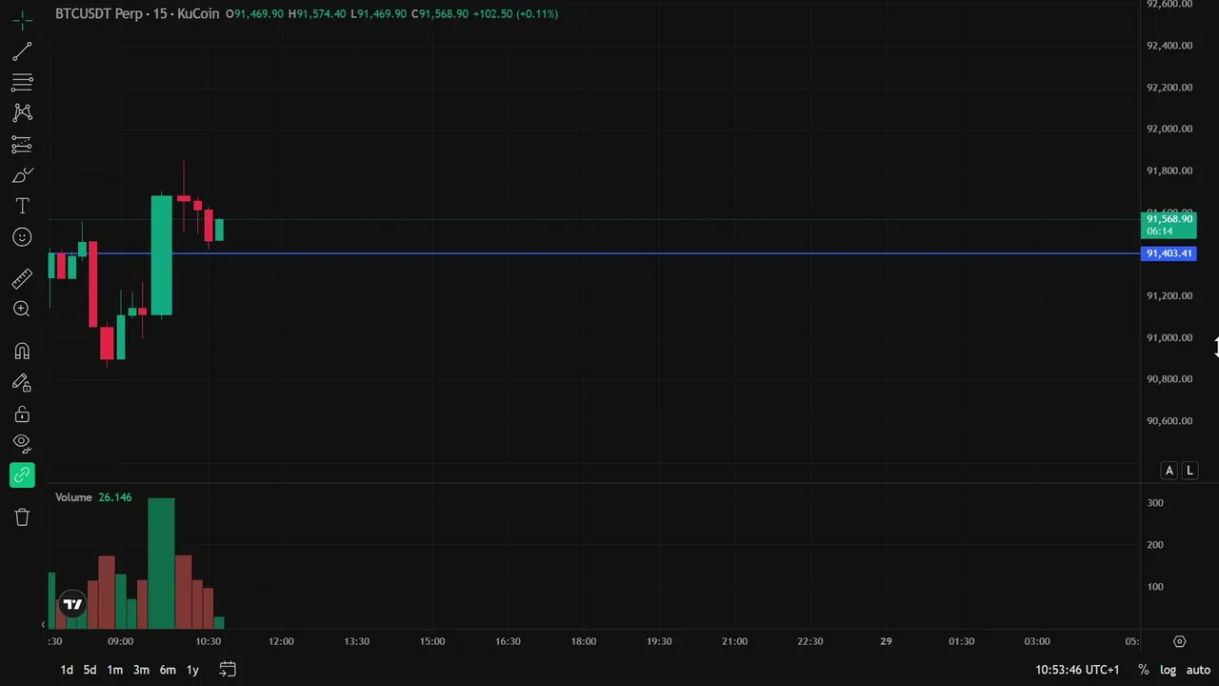Select the 5d time range

(x=90, y=670)
